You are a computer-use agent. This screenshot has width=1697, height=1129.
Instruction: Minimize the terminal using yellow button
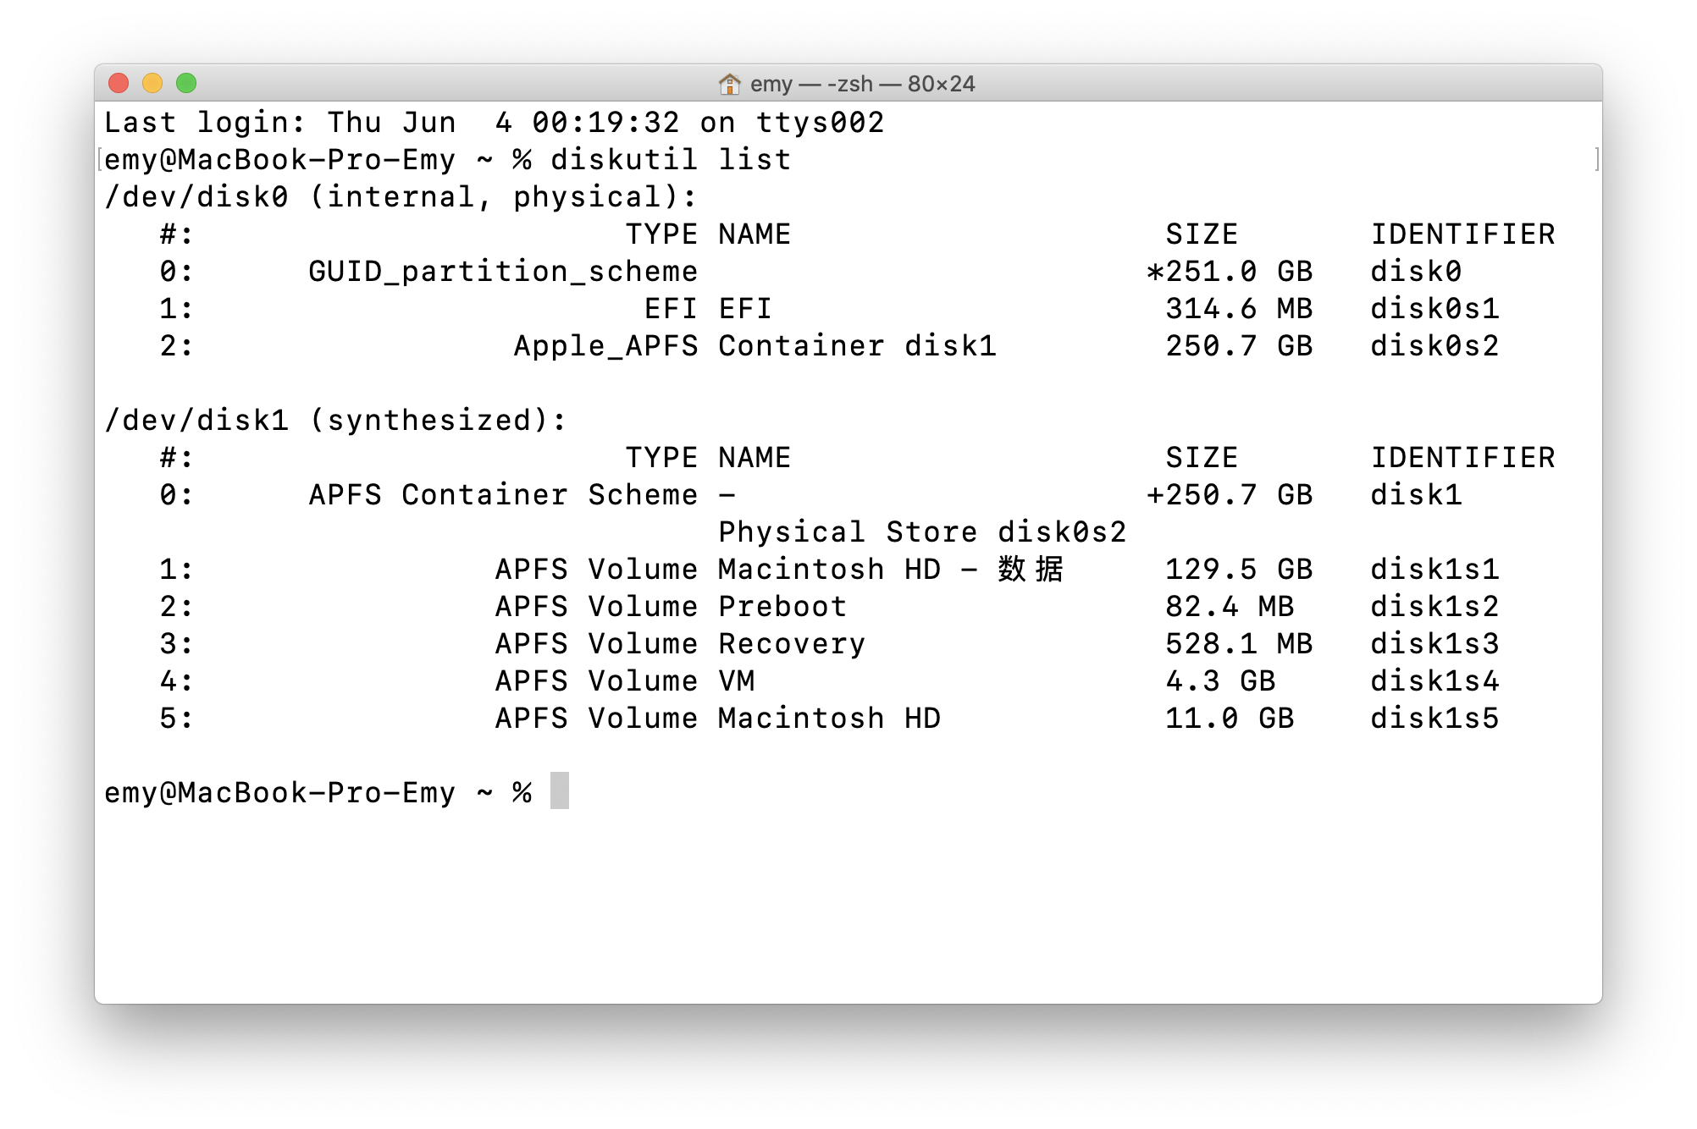(152, 83)
